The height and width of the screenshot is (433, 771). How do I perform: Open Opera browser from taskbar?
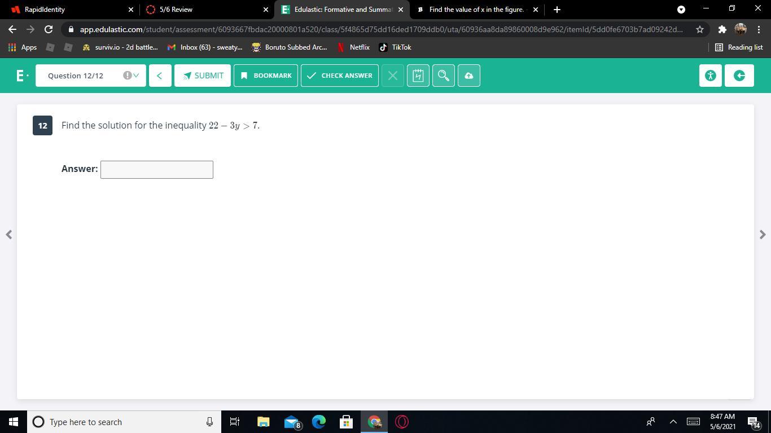[x=402, y=422]
